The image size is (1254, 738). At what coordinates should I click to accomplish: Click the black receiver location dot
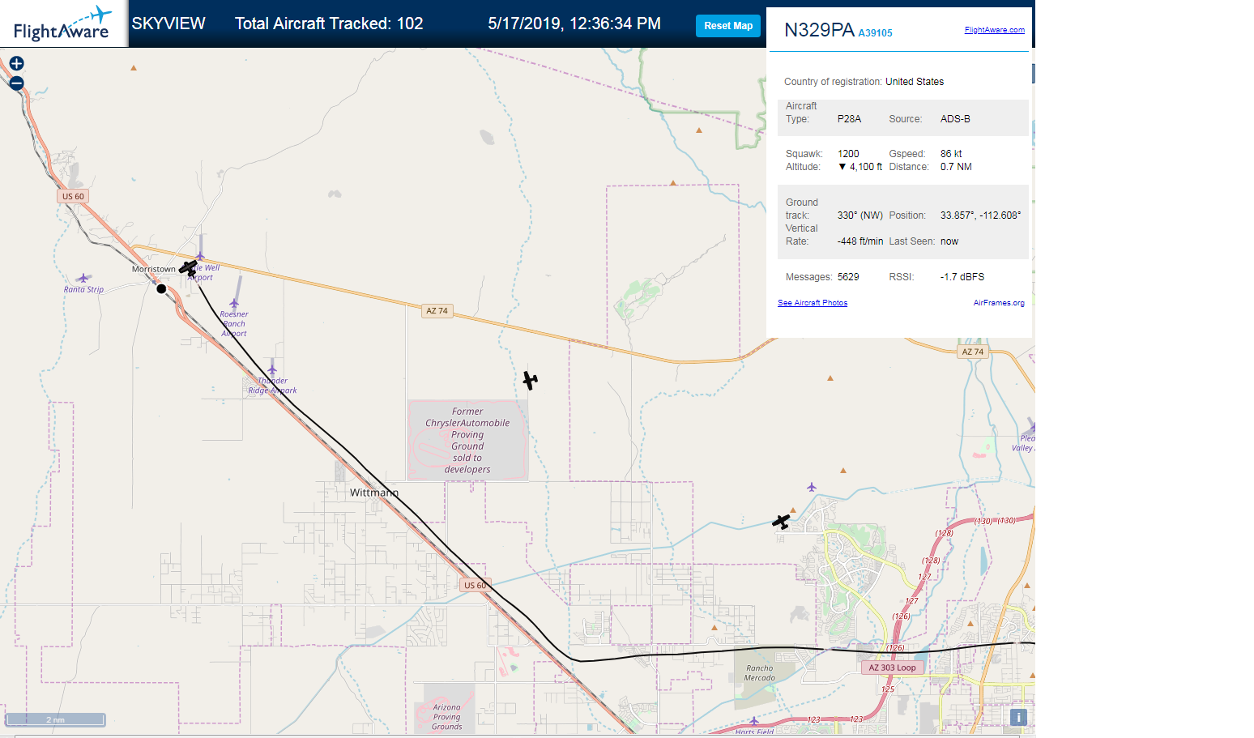pos(161,288)
